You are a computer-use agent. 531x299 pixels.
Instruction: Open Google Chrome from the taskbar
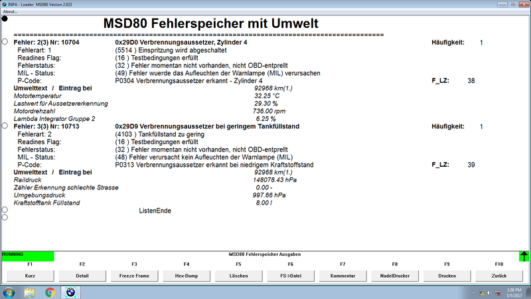(x=50, y=292)
